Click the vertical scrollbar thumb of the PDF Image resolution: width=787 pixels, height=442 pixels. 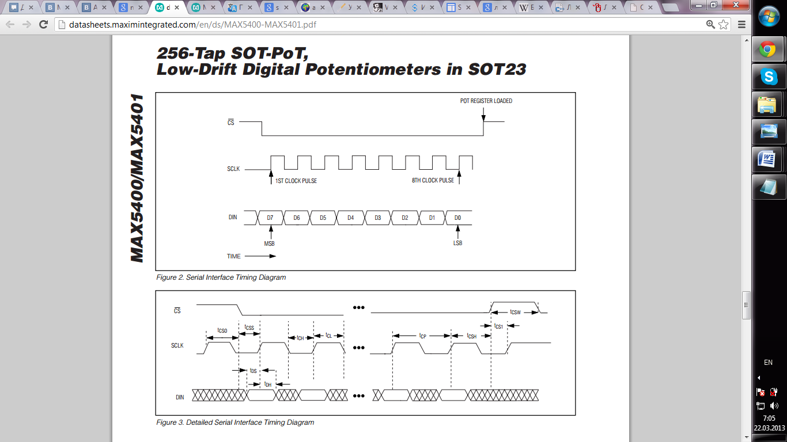[746, 305]
